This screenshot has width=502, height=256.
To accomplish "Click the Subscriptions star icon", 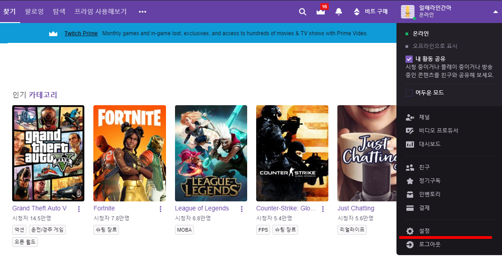I will [410, 181].
